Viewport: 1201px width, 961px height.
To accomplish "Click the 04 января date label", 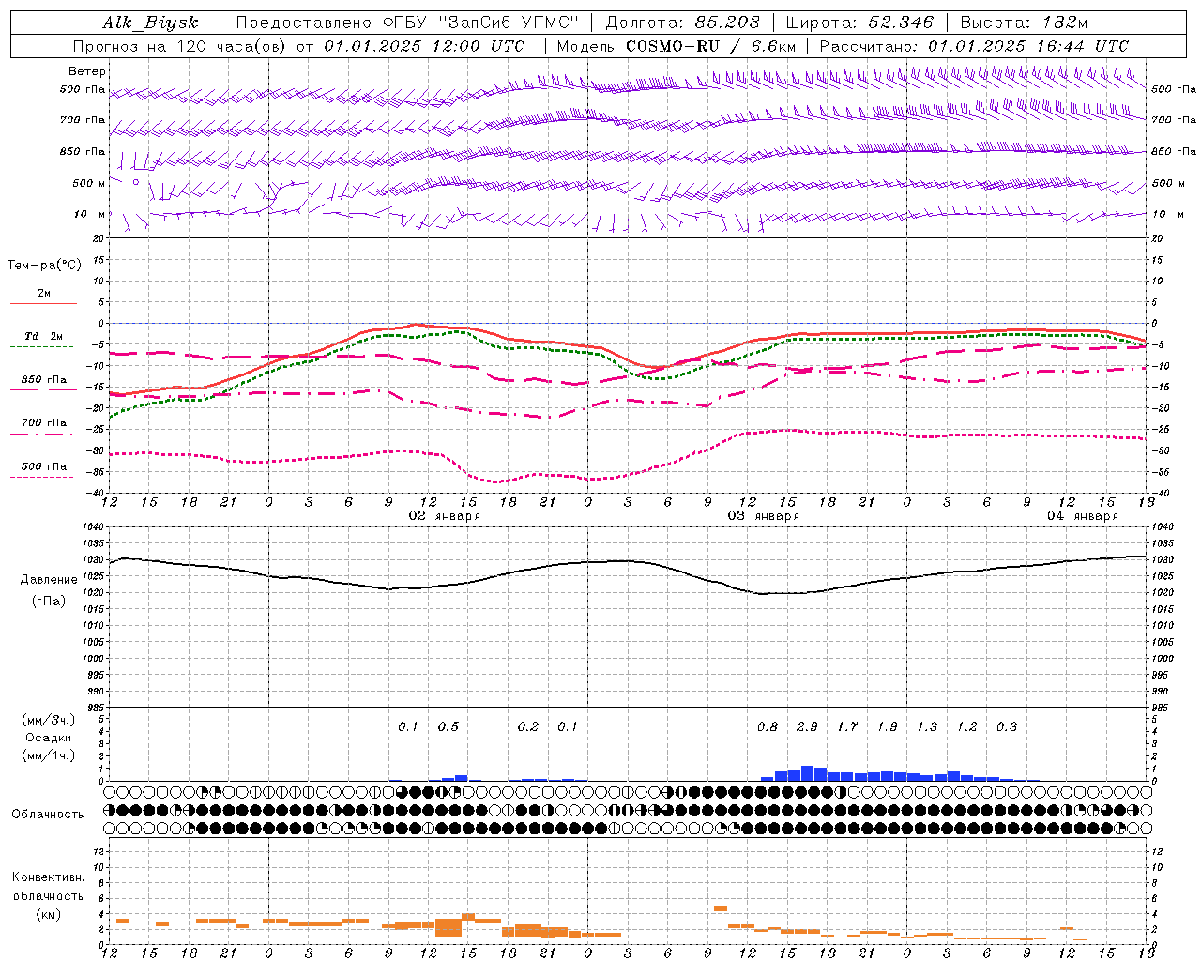I will point(1083,516).
